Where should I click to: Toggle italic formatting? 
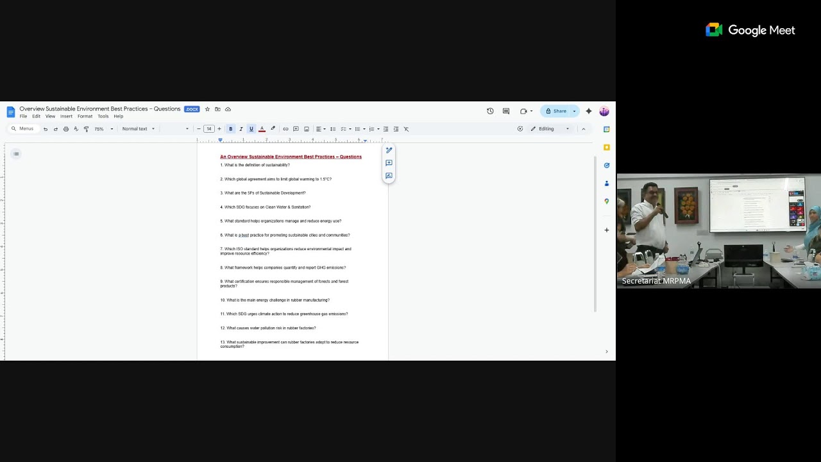pos(241,129)
